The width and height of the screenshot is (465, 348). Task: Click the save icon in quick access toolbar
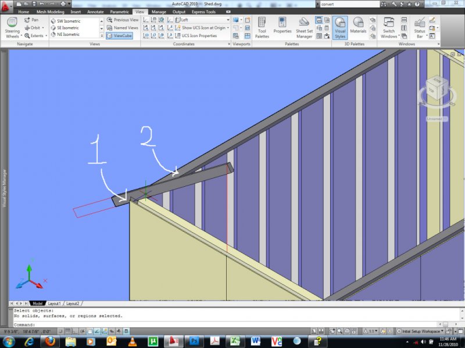click(34, 4)
